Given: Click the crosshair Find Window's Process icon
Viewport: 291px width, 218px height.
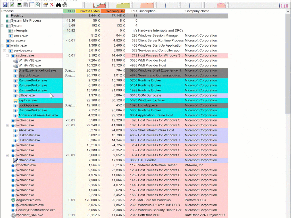Looking at the screenshot, I should (x=65, y=5).
